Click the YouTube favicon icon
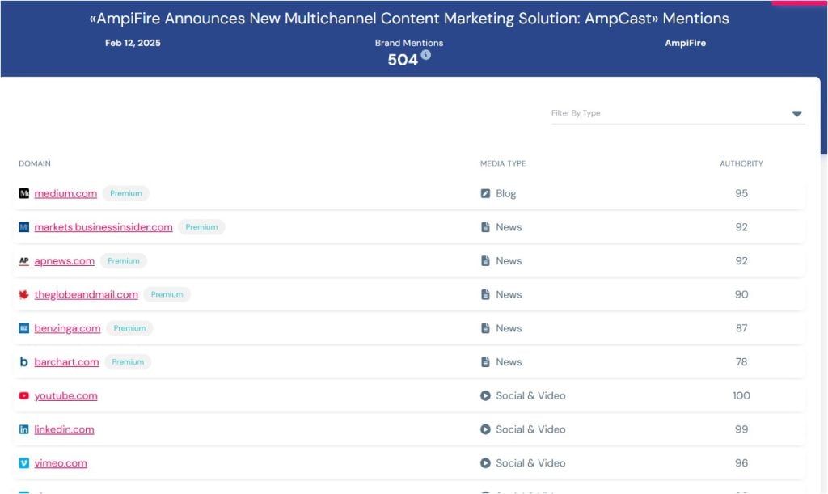The width and height of the screenshot is (828, 494). 23,396
